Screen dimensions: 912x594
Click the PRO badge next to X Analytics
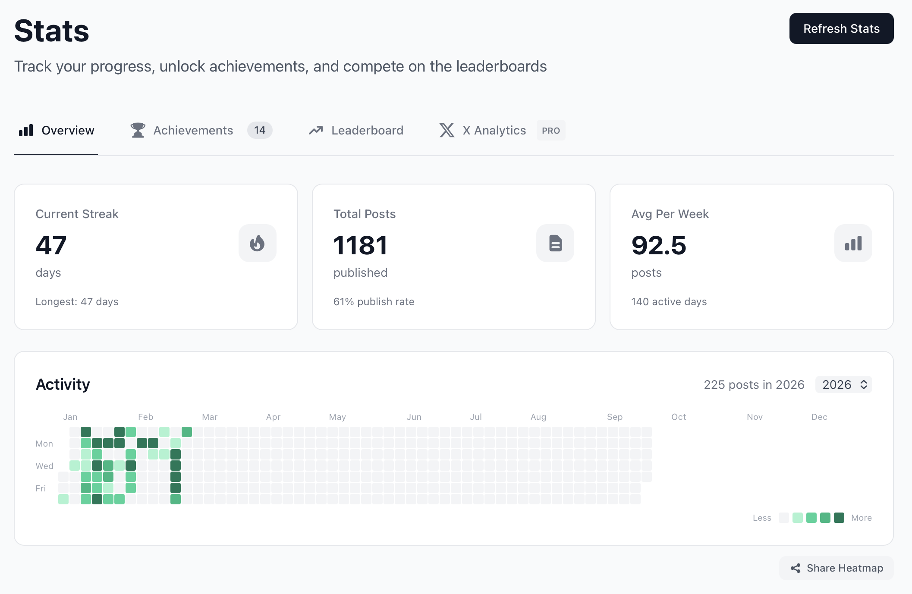551,130
